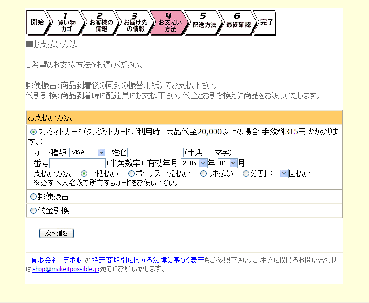Choose the リボ払い radio button
Viewport: 369px width, 303px height.
(x=203, y=173)
